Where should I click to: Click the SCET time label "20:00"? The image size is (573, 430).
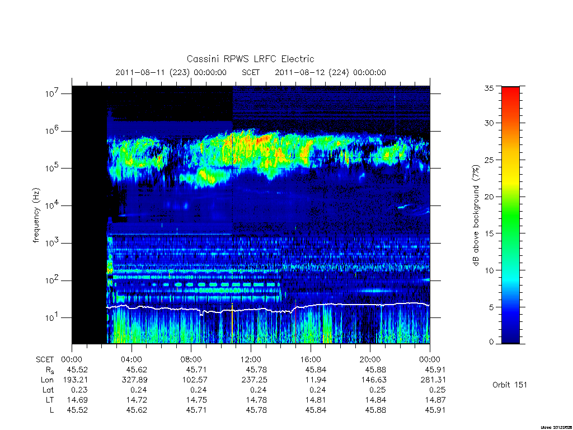pyautogui.click(x=370, y=359)
